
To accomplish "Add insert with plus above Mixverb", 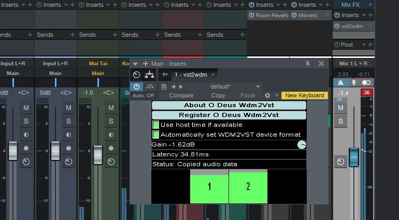I will click(327, 5).
